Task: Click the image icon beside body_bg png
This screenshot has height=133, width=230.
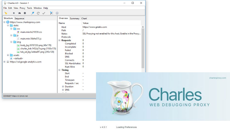Action: pos(18,45)
